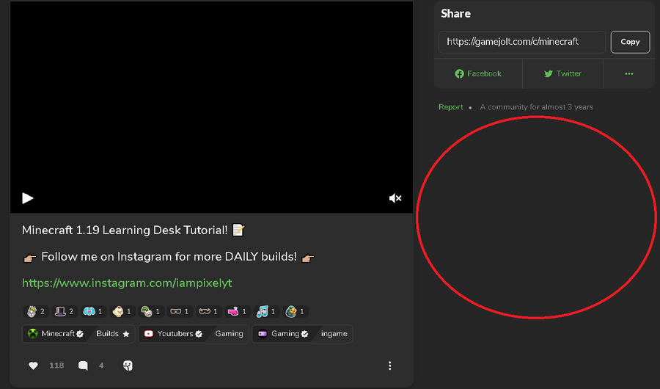660x389 pixels.
Task: View the 118 likes count
Action: tap(56, 366)
